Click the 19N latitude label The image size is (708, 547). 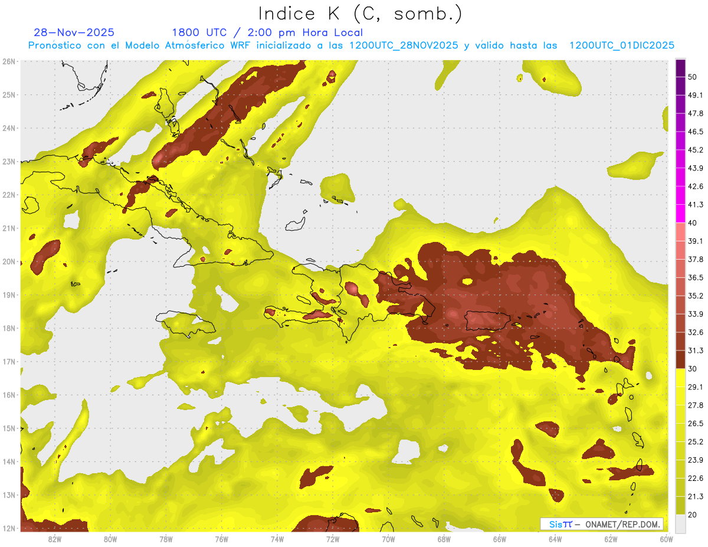(x=9, y=295)
